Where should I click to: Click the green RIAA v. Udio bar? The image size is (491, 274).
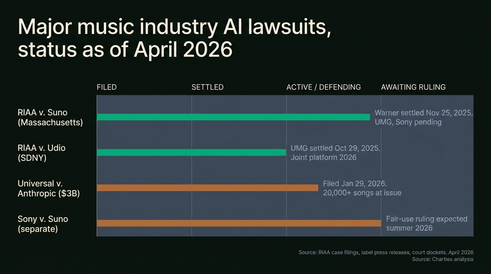(191, 152)
